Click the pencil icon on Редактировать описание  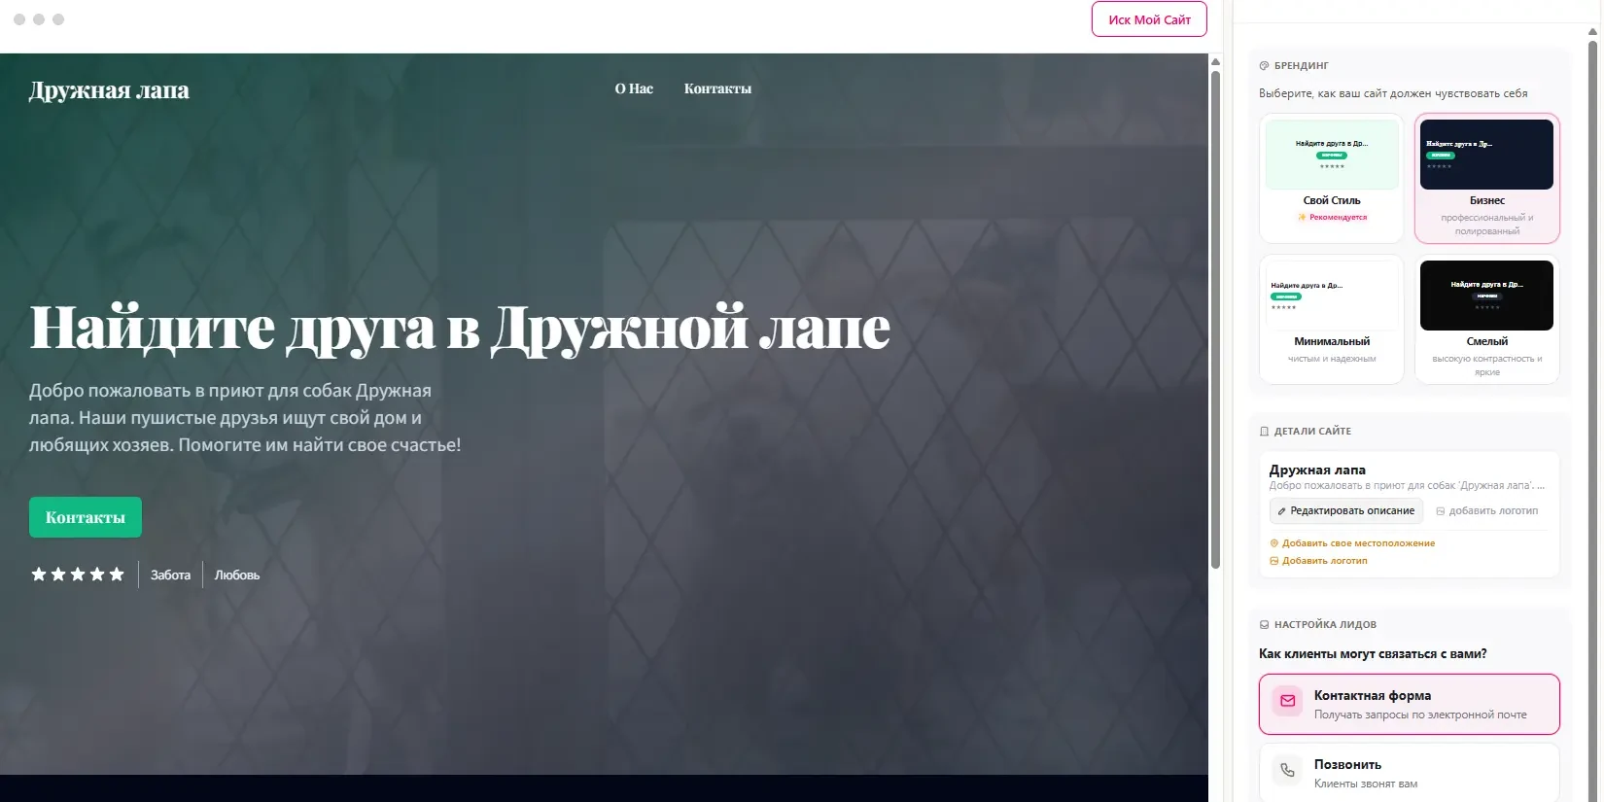coord(1281,511)
